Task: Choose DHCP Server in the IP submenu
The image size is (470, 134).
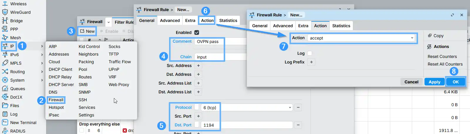Action: [61, 85]
